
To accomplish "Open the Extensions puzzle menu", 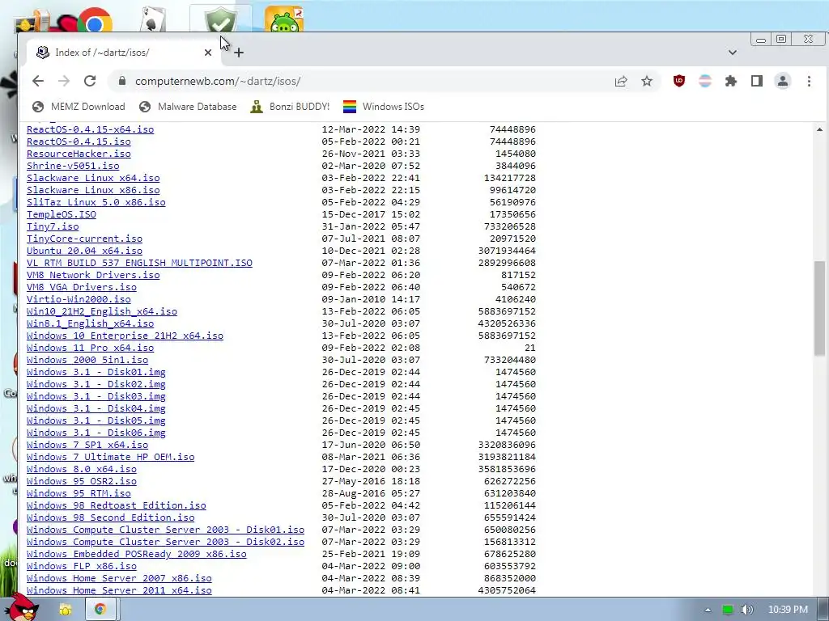I will [x=731, y=81].
